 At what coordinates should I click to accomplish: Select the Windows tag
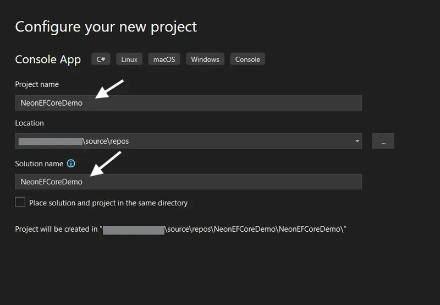click(x=205, y=59)
